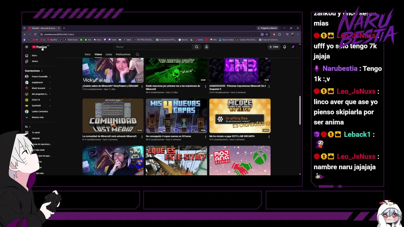Switch to the channel Inicio tab

87,55
